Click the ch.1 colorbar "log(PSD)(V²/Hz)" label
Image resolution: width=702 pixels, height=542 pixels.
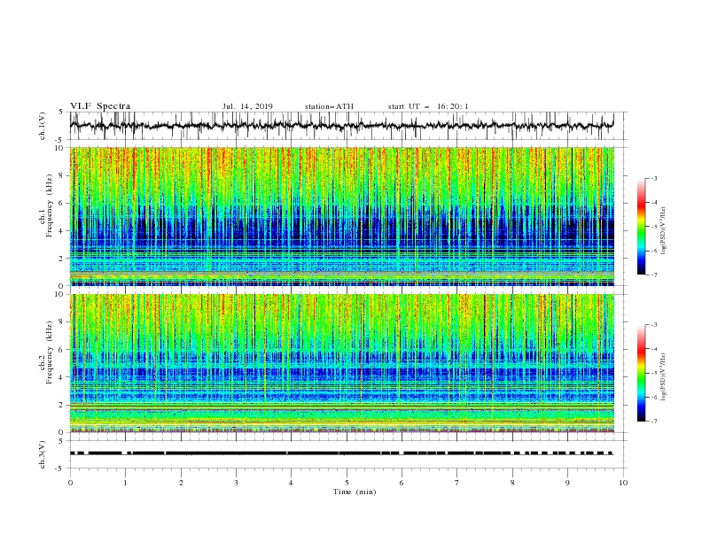664,231
